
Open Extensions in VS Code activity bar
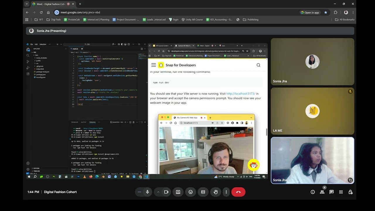[x=28, y=74]
